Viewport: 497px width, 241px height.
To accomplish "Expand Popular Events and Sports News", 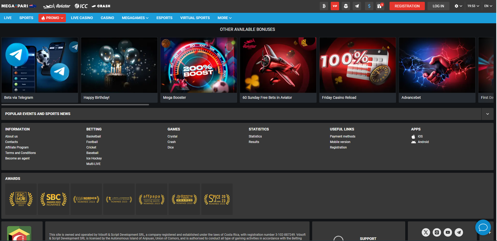I will coord(487,114).
